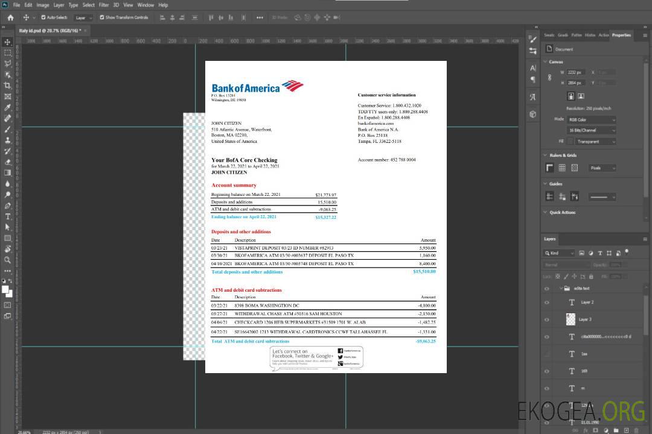
Task: Select the Horizontal Type tool
Action: click(x=7, y=216)
